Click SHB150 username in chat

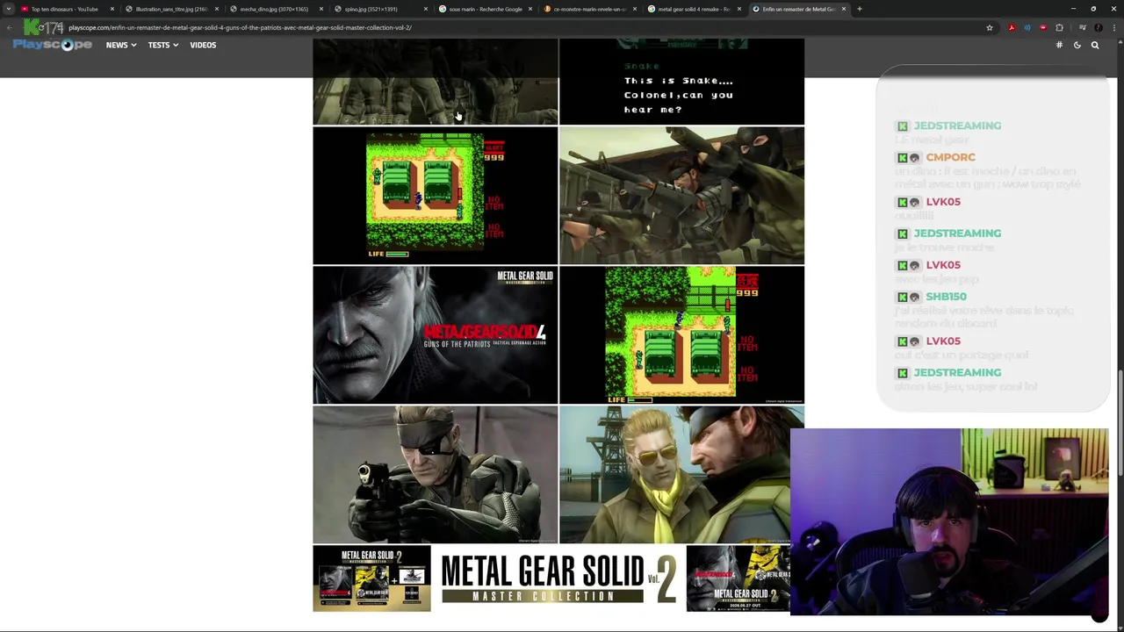coord(946,297)
